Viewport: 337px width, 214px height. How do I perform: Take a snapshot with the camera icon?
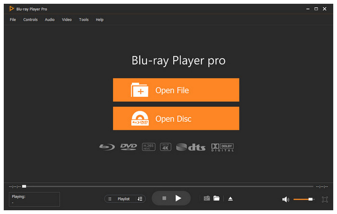click(x=207, y=198)
